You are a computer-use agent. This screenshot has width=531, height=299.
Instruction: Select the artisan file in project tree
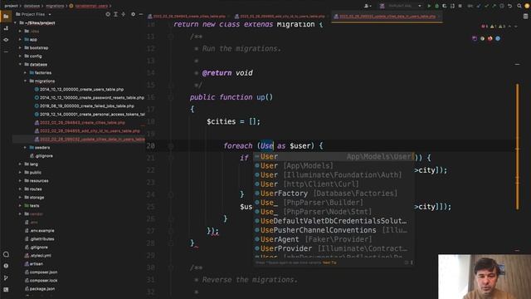click(x=36, y=264)
